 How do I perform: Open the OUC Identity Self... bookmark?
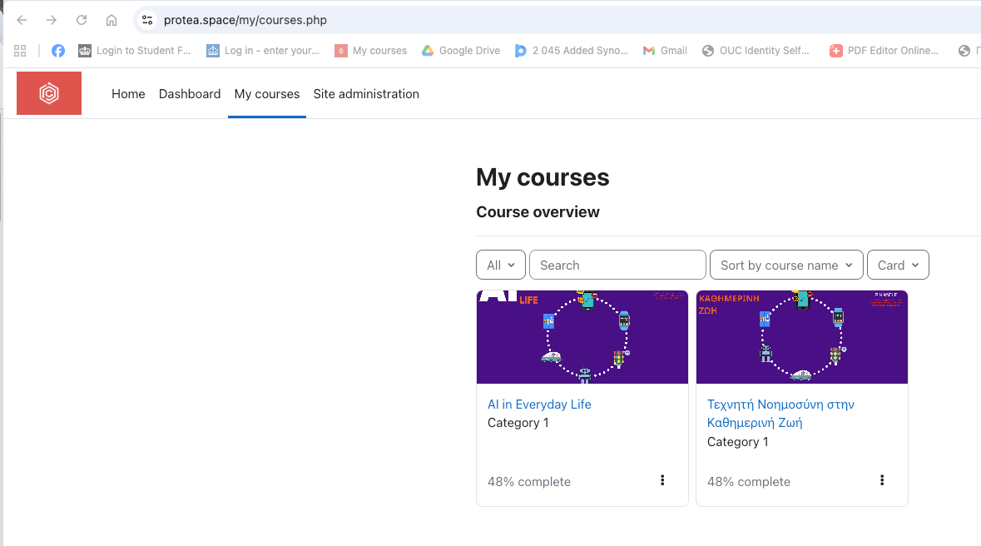[x=756, y=51]
